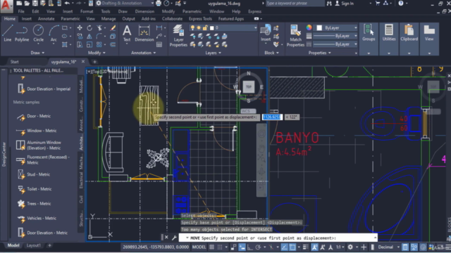
Task: Click the command line customize wrench icon
Action: click(174, 238)
